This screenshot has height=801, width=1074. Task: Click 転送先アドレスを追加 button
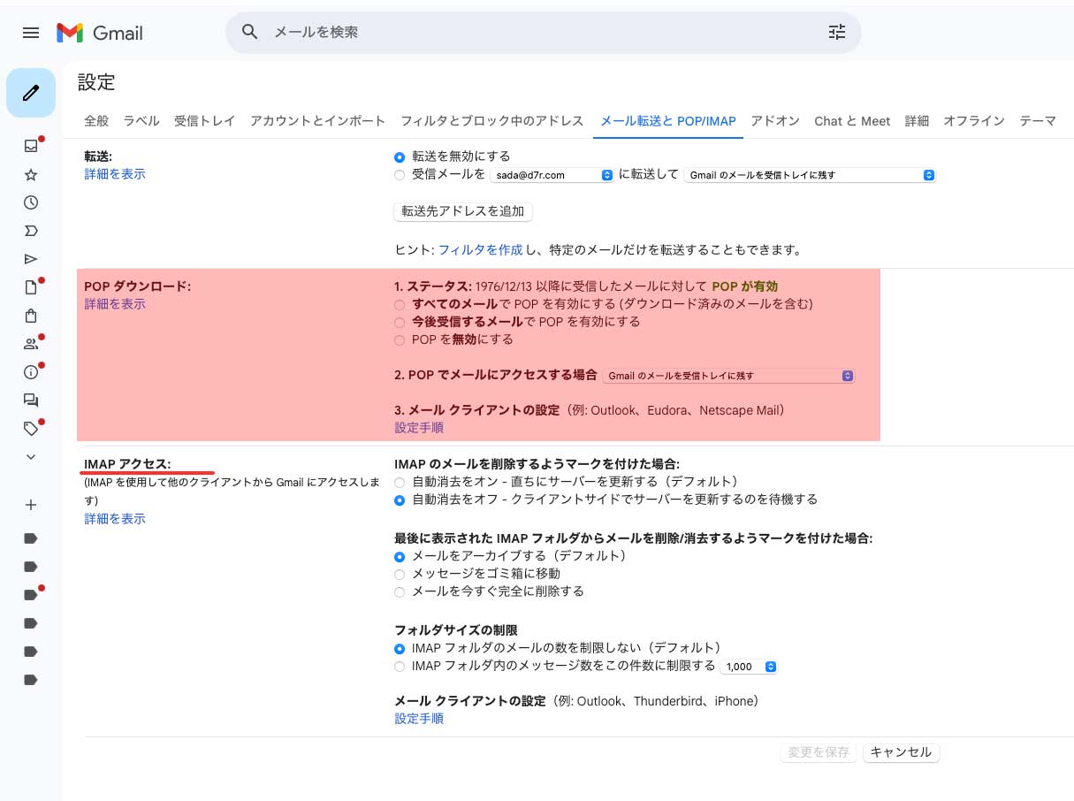point(462,211)
